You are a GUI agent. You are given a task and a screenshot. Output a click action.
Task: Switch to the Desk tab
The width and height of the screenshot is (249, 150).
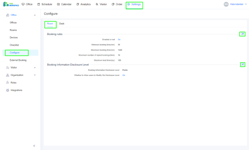[x=62, y=24]
